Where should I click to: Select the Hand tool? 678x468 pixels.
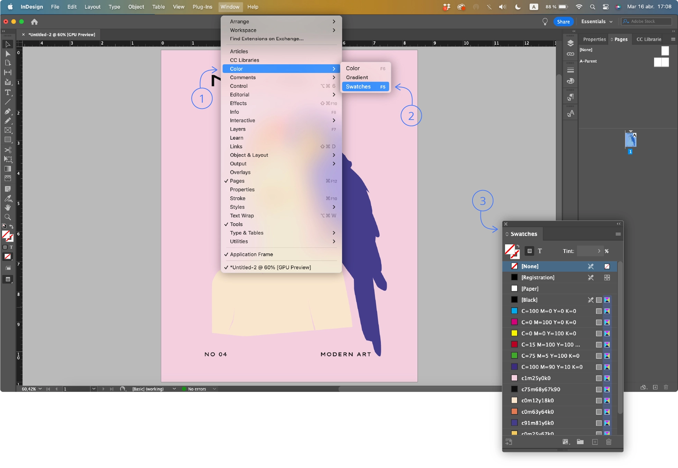tap(8, 208)
